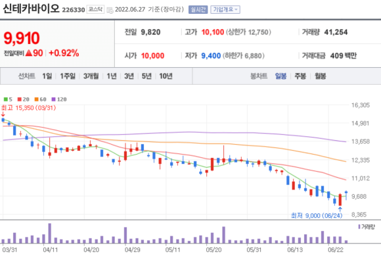381x258 pixels.
Task: Select the 일봉 daily candle chart
Action: click(280, 76)
